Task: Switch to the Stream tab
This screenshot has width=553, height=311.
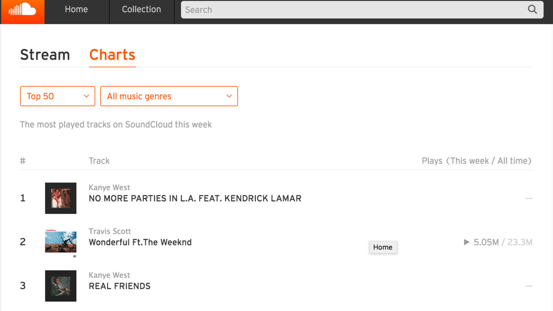Action: (x=45, y=55)
